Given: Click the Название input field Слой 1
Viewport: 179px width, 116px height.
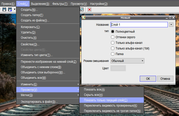Looking at the screenshot, I should pyautogui.click(x=139, y=24).
